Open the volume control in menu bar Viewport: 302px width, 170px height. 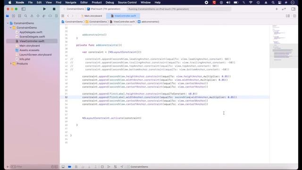[228, 2]
